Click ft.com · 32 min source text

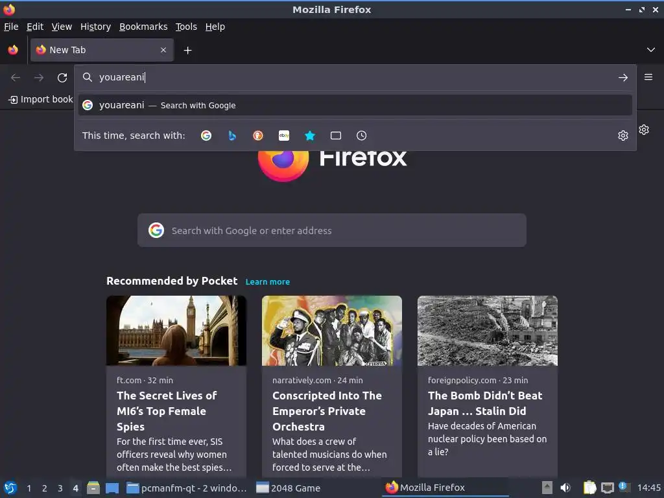145,380
